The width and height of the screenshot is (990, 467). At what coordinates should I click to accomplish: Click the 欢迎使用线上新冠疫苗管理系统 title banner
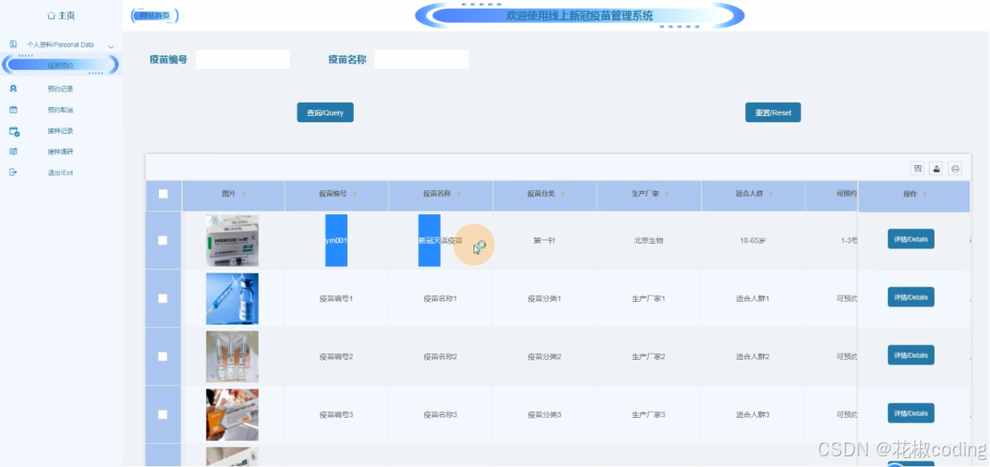580,16
